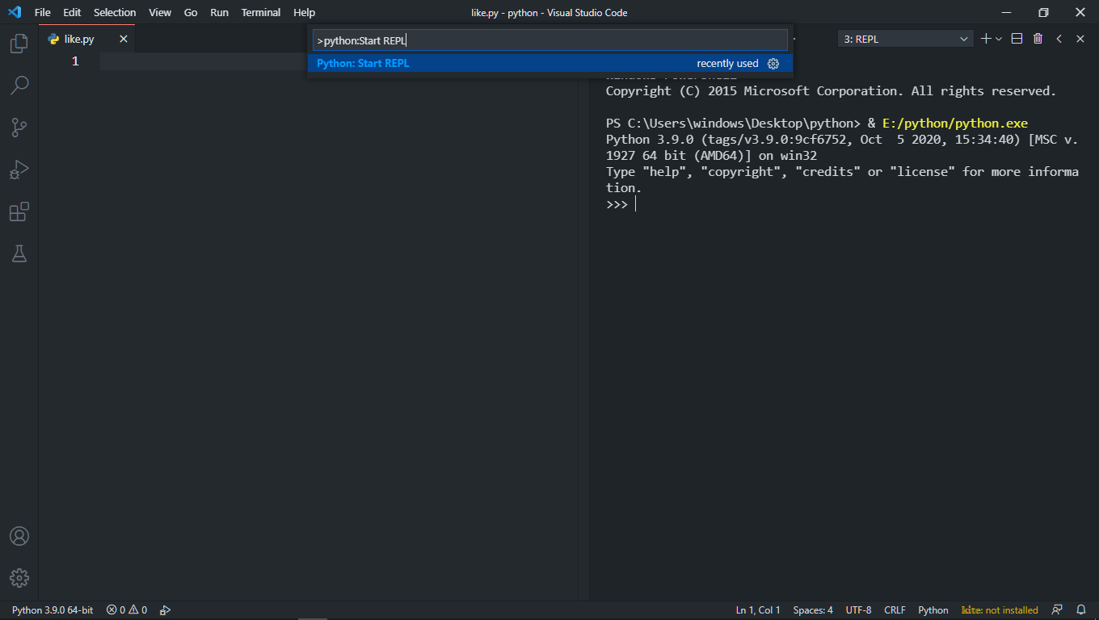Click the Visual Studio Code logo icon
Screen dimensions: 1099x620
coord(15,12)
